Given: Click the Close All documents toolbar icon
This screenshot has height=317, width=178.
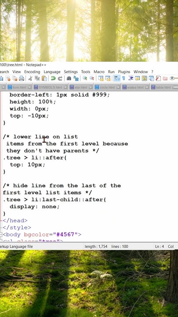Looking at the screenshot, I should pyautogui.click(x=15, y=78).
